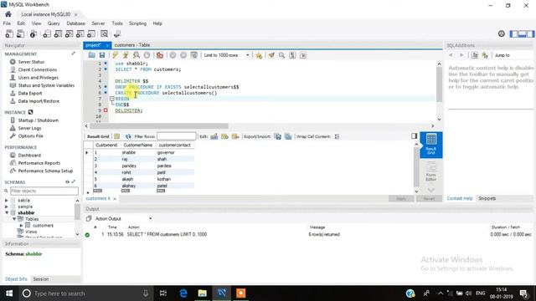Viewport: 536px width, 301px height.
Task: Open Client Connections item
Action: click(x=38, y=69)
